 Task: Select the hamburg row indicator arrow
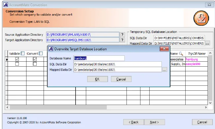(7, 59)
